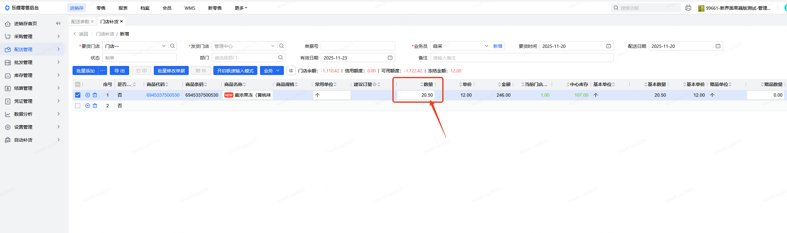
Task: Open the 档案 top menu
Action: (x=145, y=8)
